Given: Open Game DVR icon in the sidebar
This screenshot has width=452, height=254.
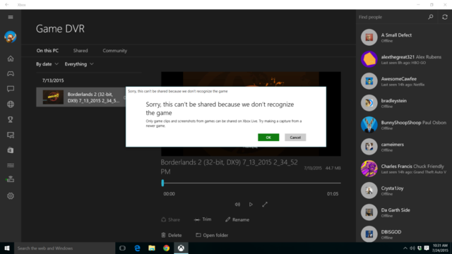Looking at the screenshot, I should click(11, 135).
